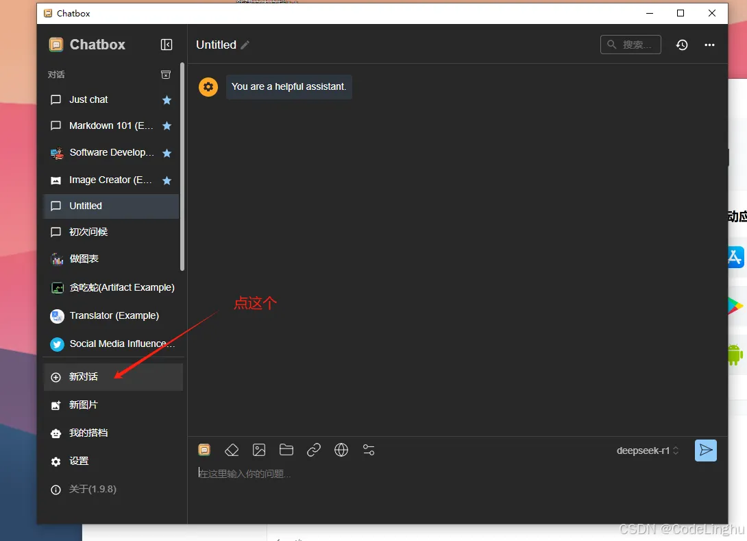
Task: Open 关于(1.9.8) about page
Action: [113, 490]
